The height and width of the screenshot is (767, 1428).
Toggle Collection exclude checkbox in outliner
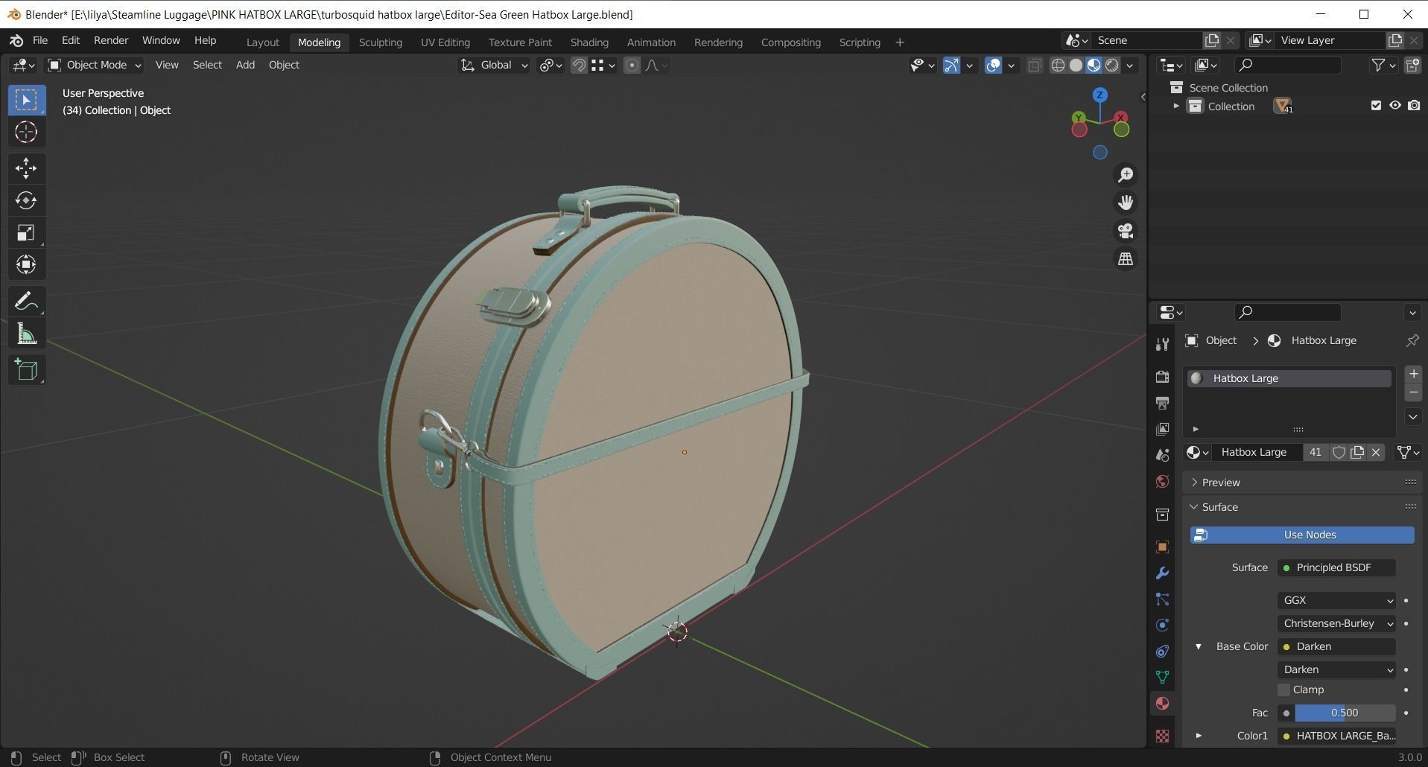click(x=1376, y=106)
